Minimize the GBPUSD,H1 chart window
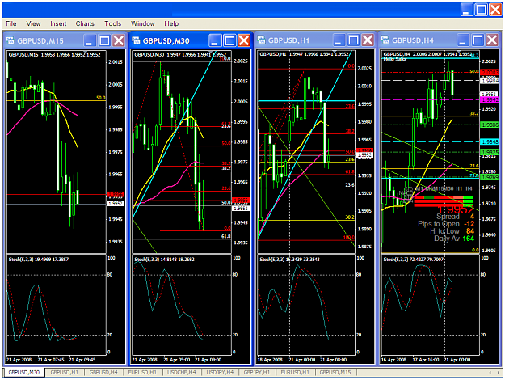 339,40
